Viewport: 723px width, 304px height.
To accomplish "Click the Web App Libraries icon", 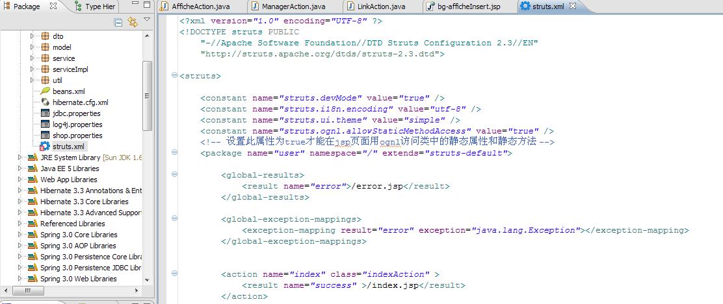I will coord(33,180).
